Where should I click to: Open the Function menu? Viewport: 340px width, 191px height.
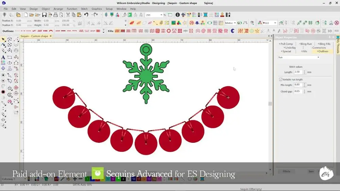click(72, 9)
